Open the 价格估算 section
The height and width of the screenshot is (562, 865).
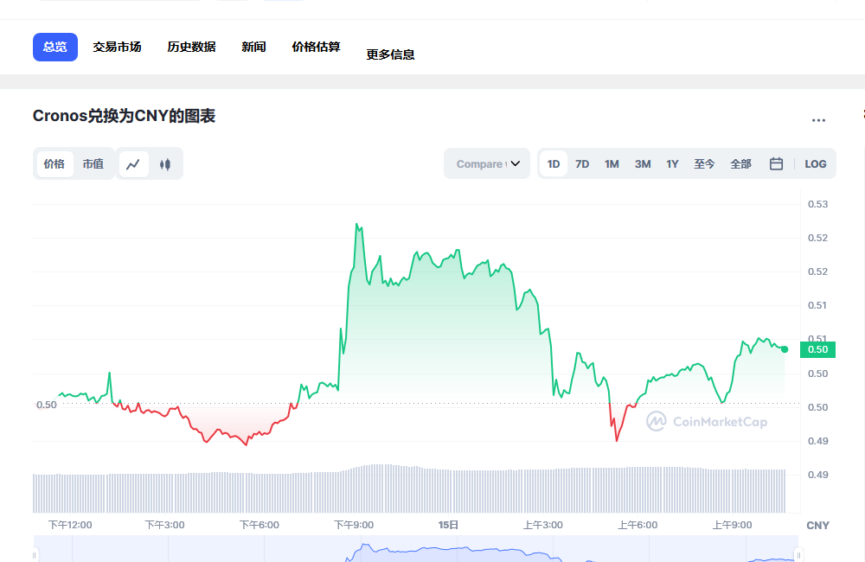tap(315, 47)
